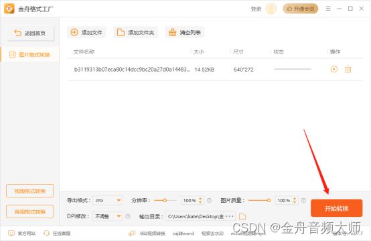The image size is (371, 241).
Task: Adjust the 分辨率 slider handle
Action: pyautogui.click(x=165, y=200)
